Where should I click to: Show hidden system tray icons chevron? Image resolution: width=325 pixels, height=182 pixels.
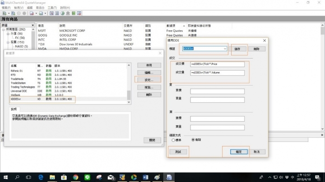(269, 177)
